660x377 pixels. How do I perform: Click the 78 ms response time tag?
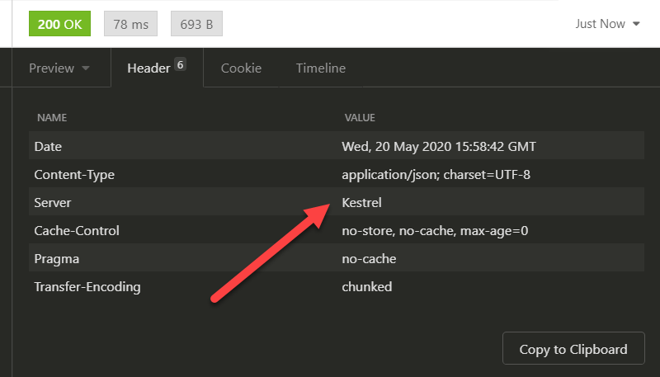[130, 24]
